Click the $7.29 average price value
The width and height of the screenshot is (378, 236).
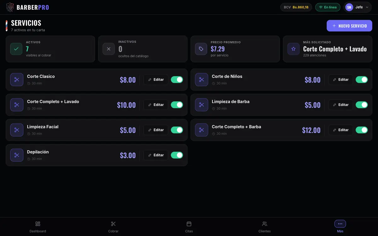tap(218, 49)
